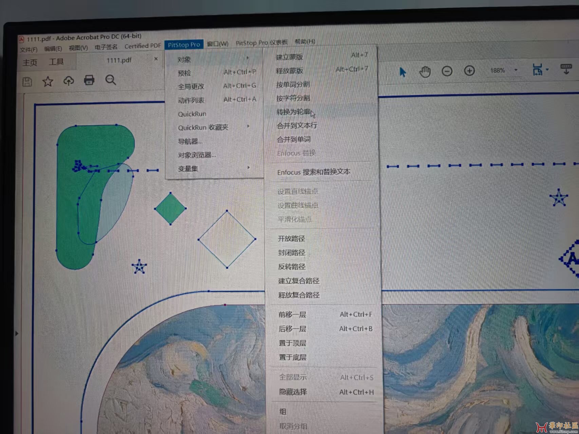Select the arrow selection tool

point(403,72)
